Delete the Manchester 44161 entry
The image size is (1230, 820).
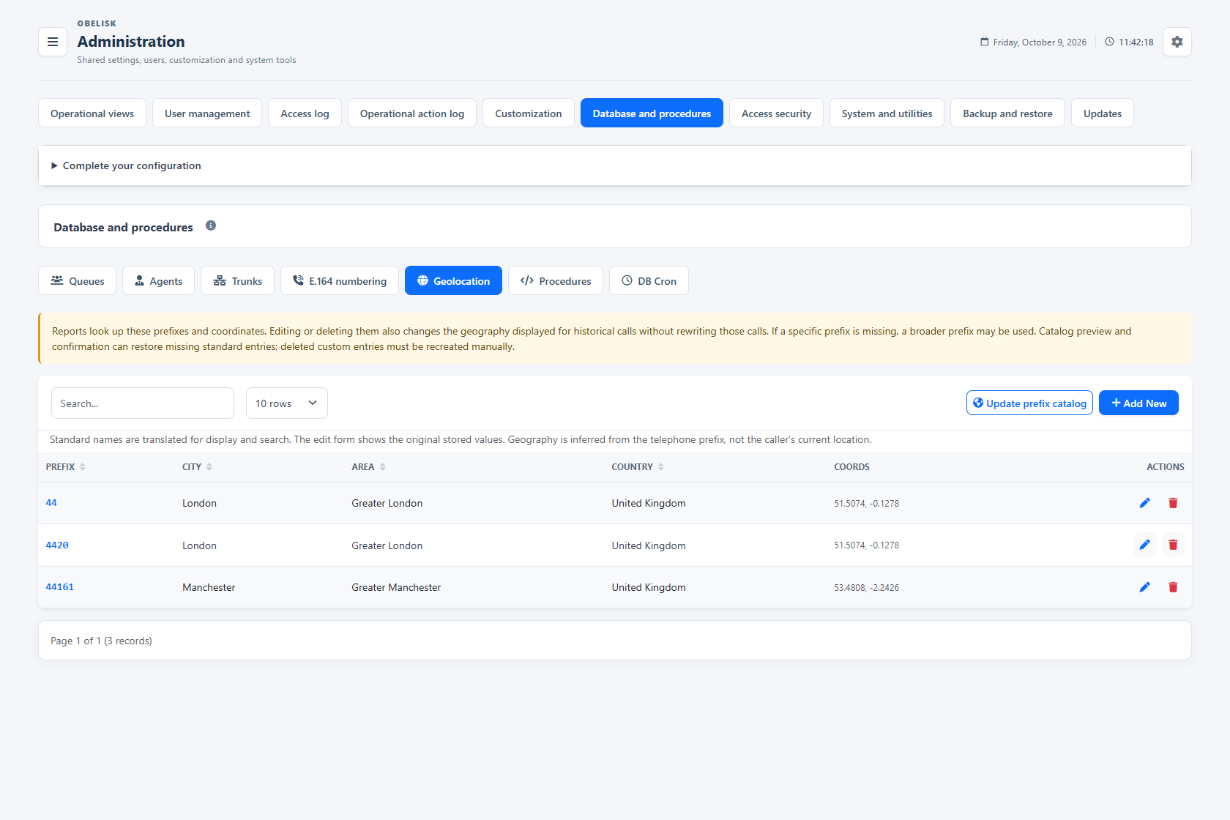point(1173,587)
